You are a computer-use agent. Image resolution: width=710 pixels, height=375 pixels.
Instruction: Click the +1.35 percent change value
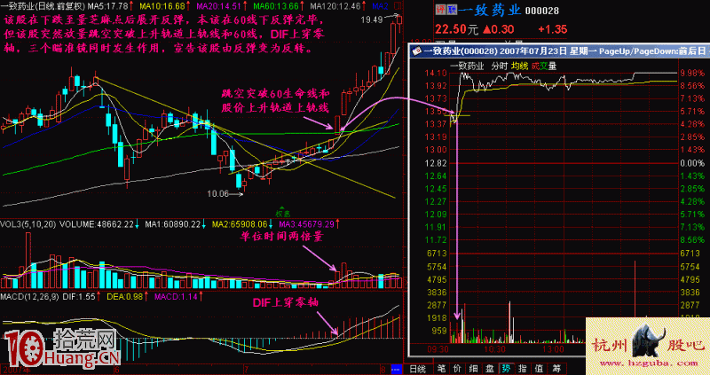(552, 29)
